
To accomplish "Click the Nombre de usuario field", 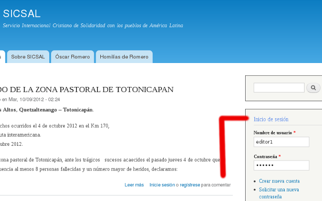I will coord(281,142).
